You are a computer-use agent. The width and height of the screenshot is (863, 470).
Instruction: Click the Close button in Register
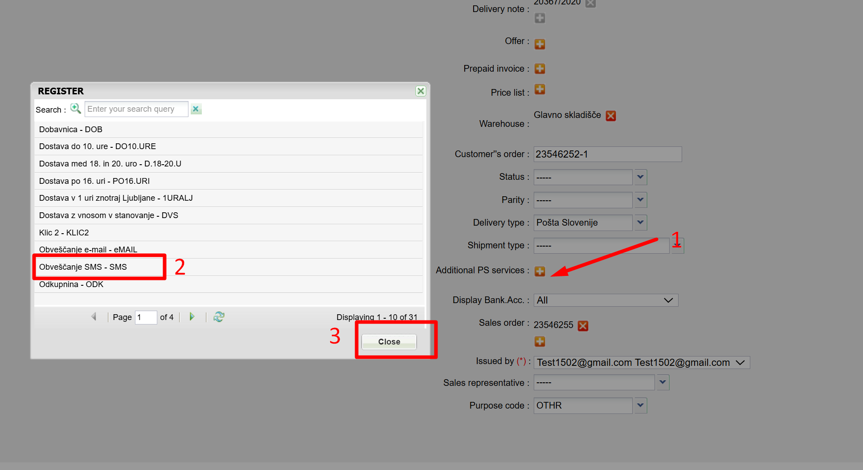tap(389, 341)
